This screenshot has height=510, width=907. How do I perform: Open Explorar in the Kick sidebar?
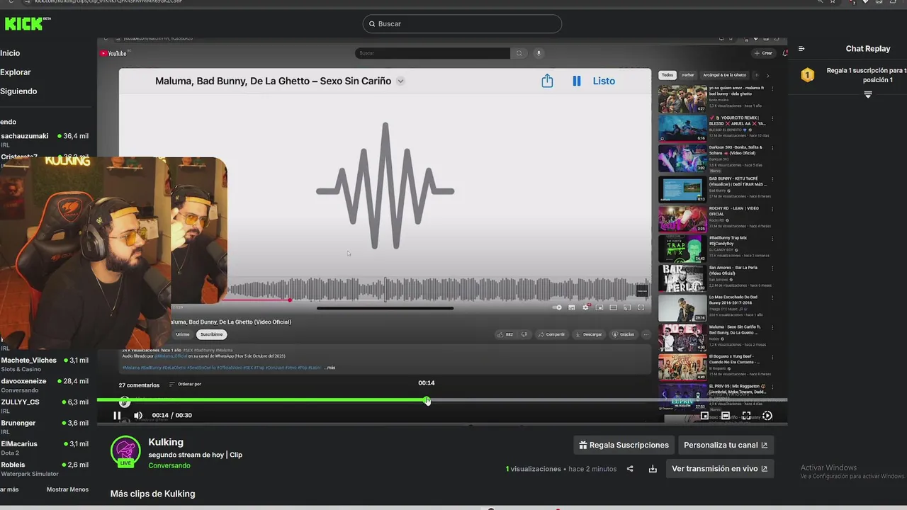(x=16, y=72)
